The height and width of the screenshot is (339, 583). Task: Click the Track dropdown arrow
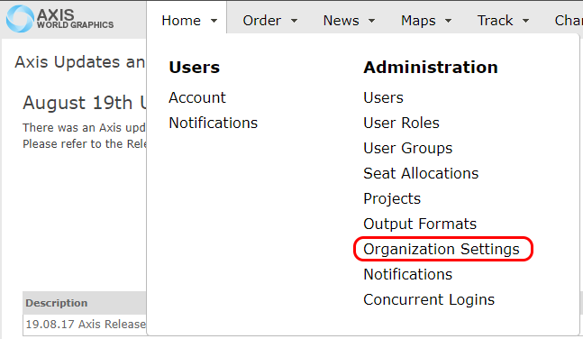pyautogui.click(x=525, y=21)
